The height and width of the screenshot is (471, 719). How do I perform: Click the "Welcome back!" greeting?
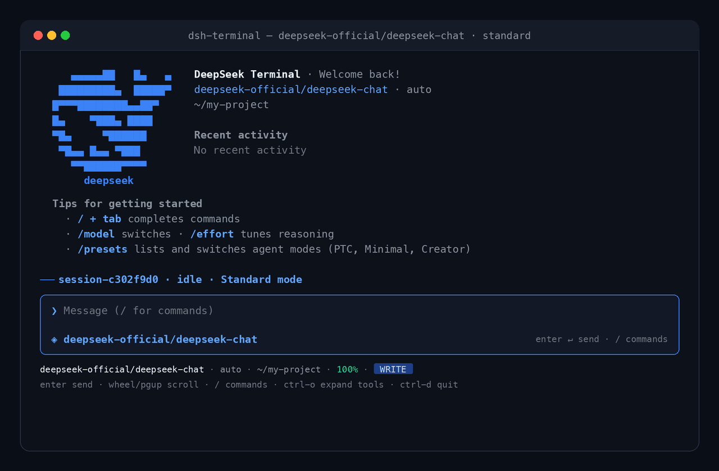click(359, 75)
